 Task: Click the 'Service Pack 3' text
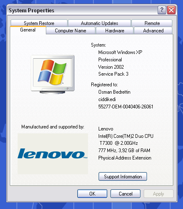(x=113, y=74)
